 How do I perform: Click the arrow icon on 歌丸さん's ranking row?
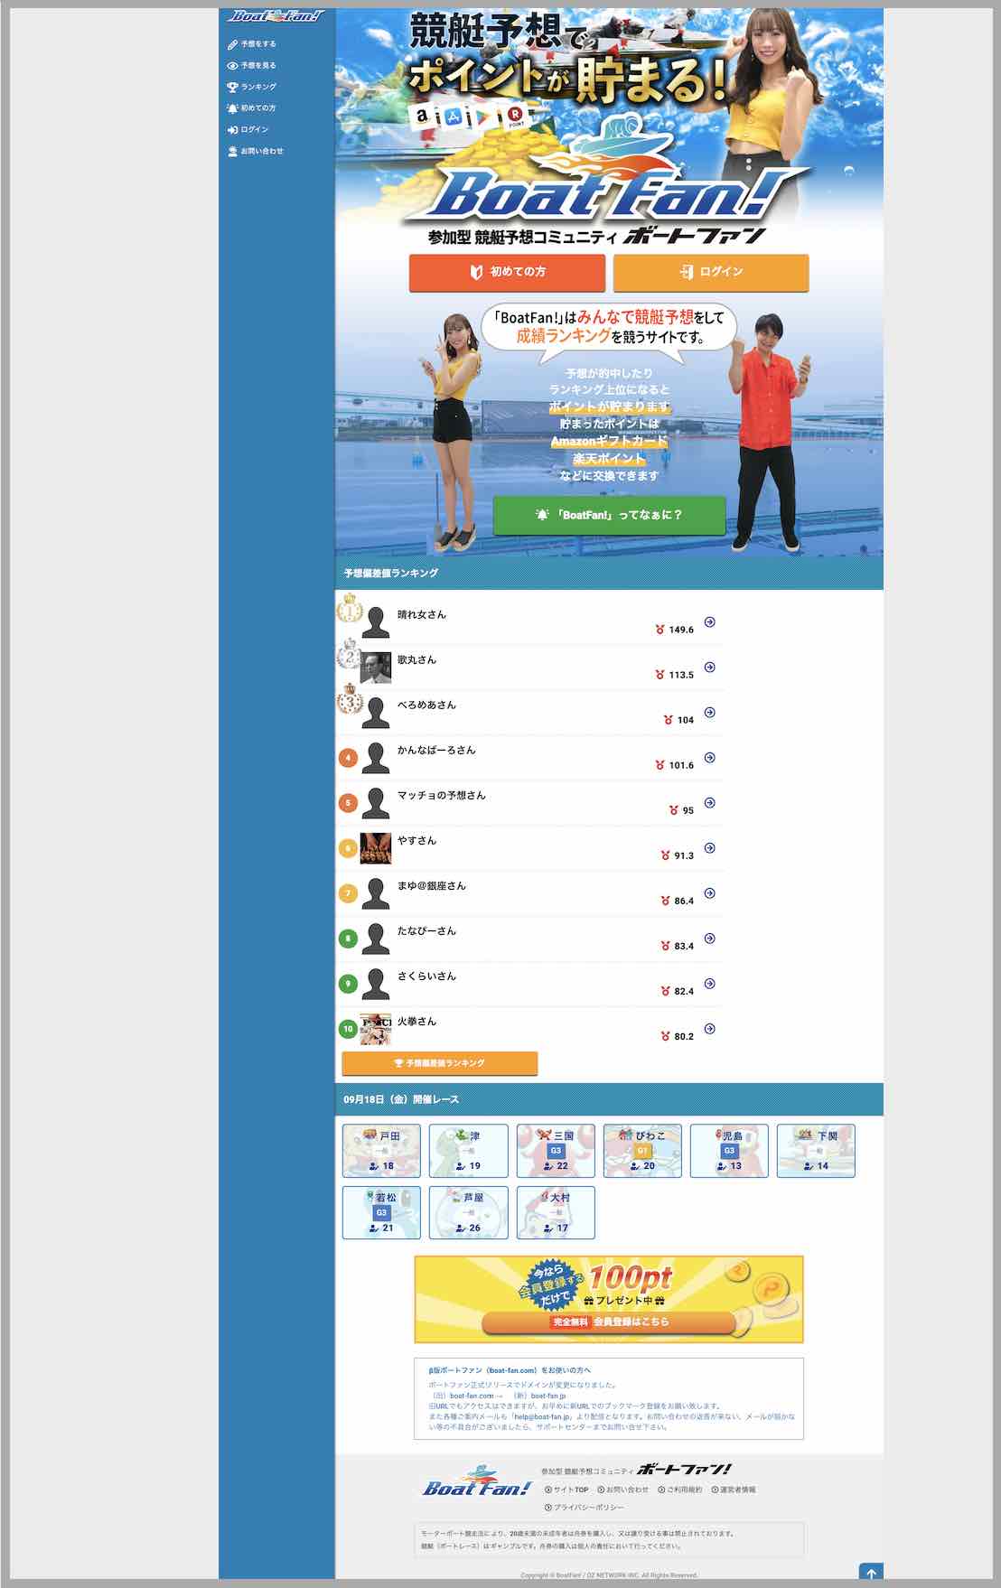coord(709,668)
